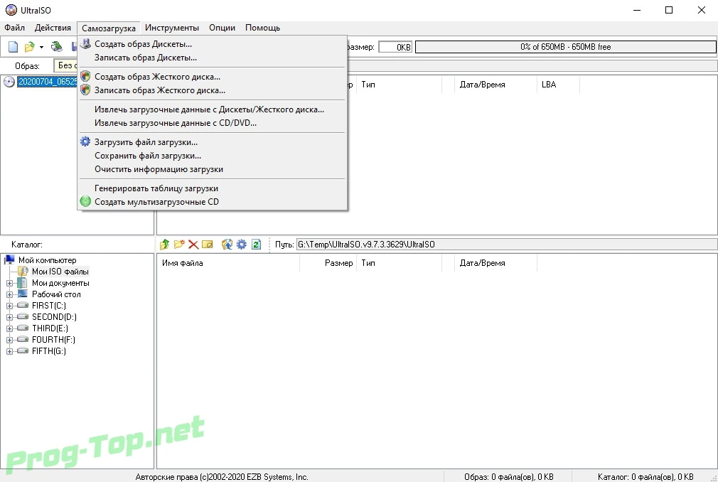Click the yellow rename icon in catalog toolbar
This screenshot has width=718, height=482.
tap(208, 245)
